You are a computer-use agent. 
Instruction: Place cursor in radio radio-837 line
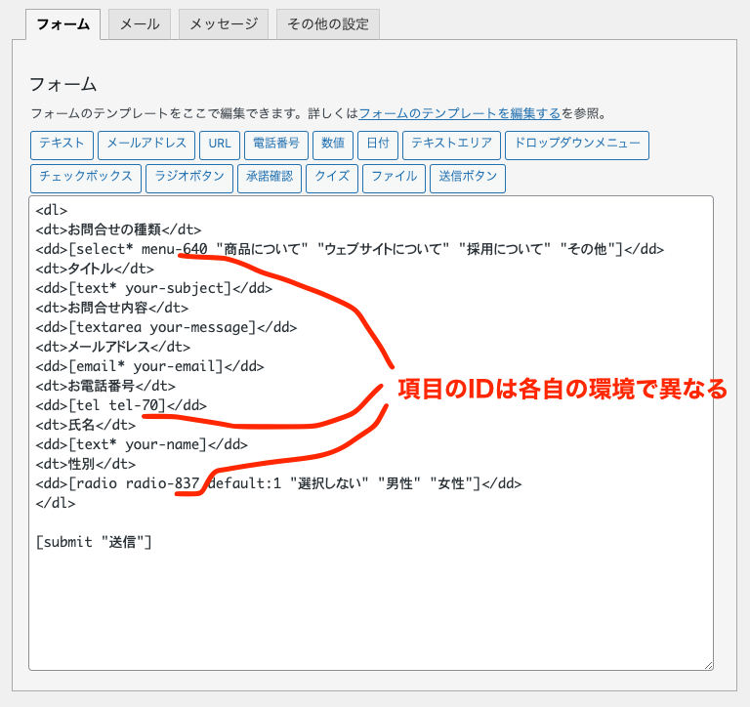278,483
